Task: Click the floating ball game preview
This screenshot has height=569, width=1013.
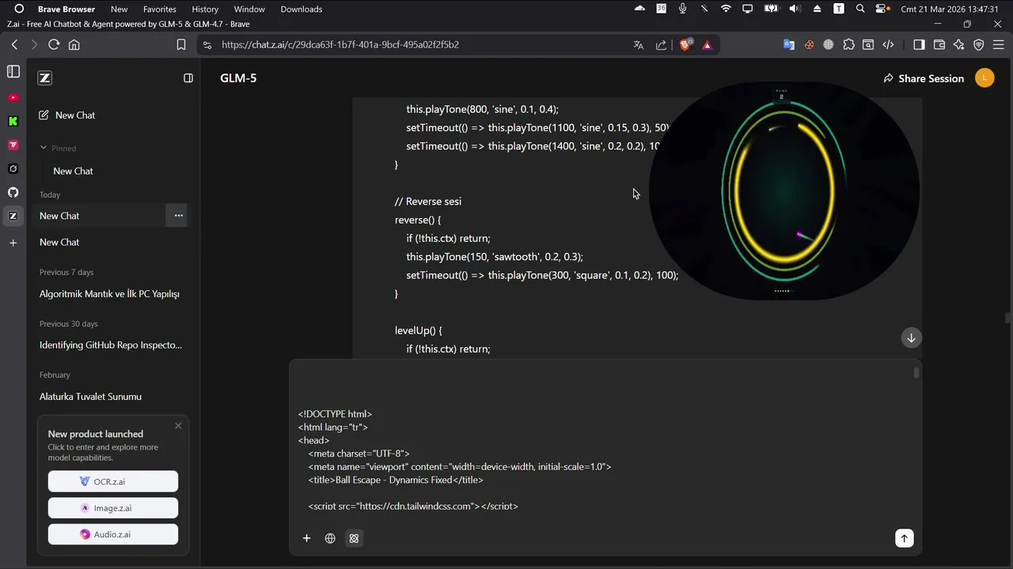Action: pos(783,191)
